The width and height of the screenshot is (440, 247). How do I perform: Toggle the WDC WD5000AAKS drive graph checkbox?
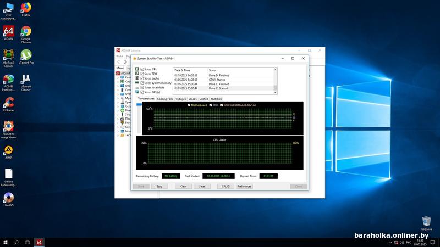(222, 105)
